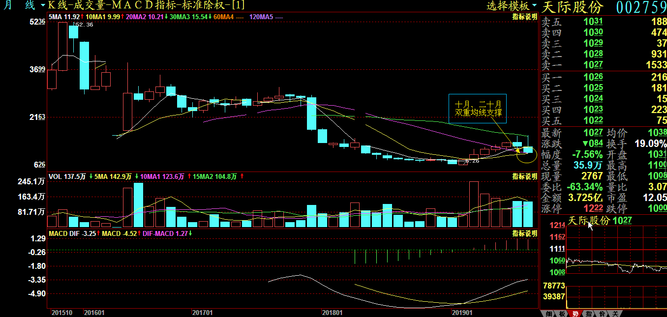Image resolution: width=667 pixels, height=317 pixels.
Task: Click the 120MA5 indicator label
Action: [x=266, y=17]
